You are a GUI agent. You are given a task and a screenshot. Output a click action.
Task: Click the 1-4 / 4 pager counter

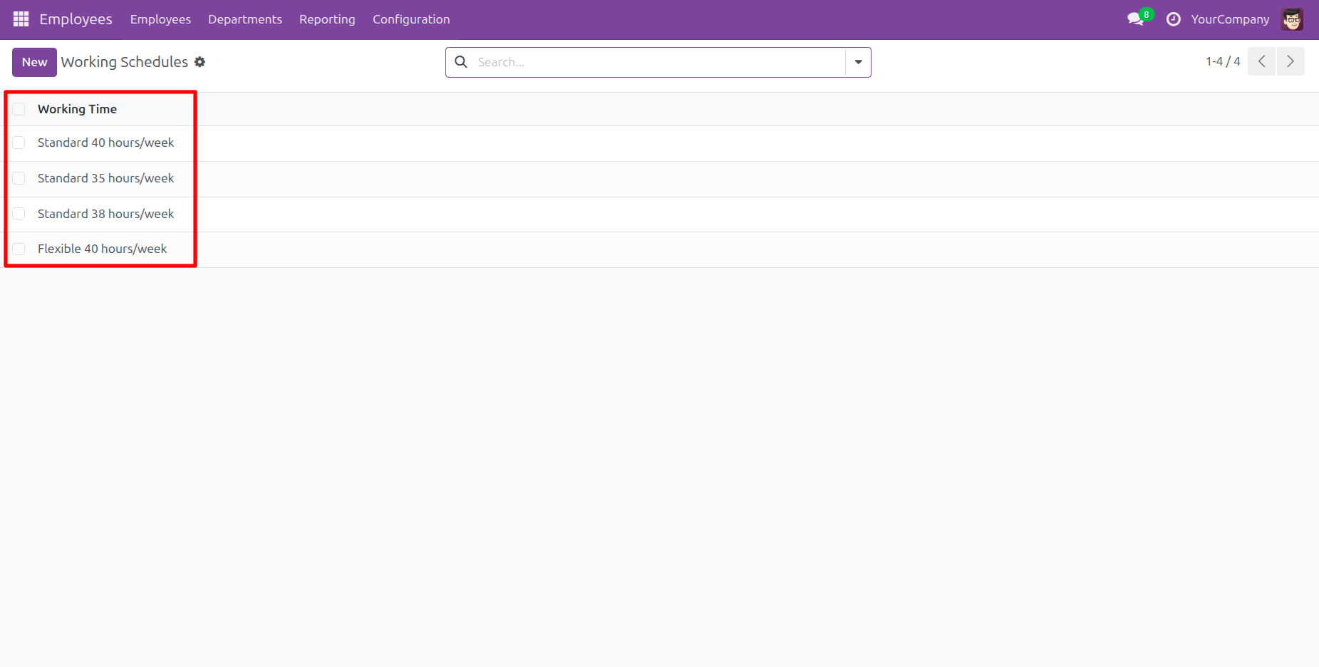[x=1223, y=61]
